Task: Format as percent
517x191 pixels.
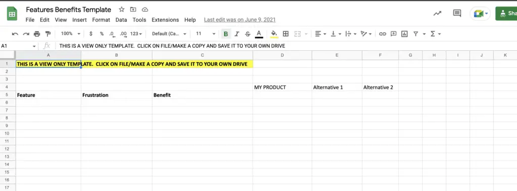Action: (x=102, y=34)
